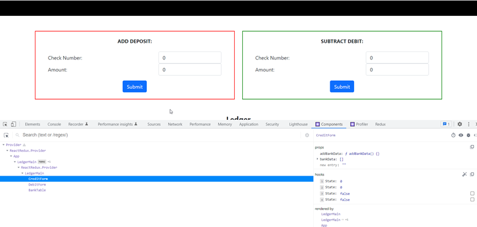
Task: Click the inspect matching DOM element eye icon
Action: pyautogui.click(x=461, y=135)
